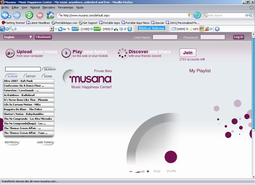Open the toolbar settings gear icon
The height and width of the screenshot is (185, 255).
click(x=217, y=29)
